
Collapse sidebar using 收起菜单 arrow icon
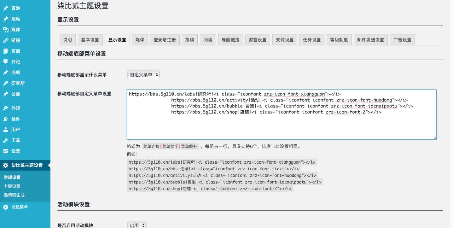pyautogui.click(x=6, y=207)
